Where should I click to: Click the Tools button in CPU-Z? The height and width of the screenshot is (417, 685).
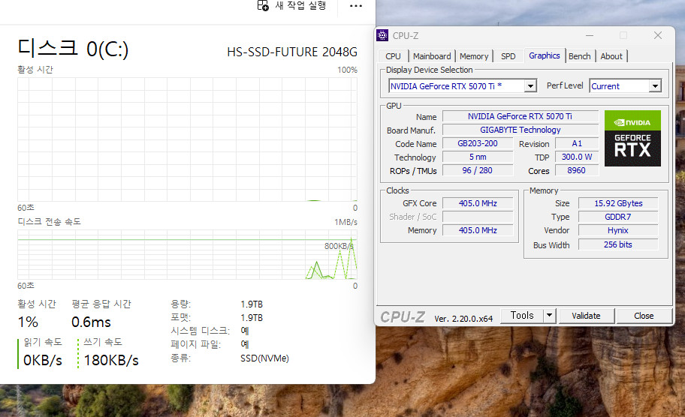(522, 315)
